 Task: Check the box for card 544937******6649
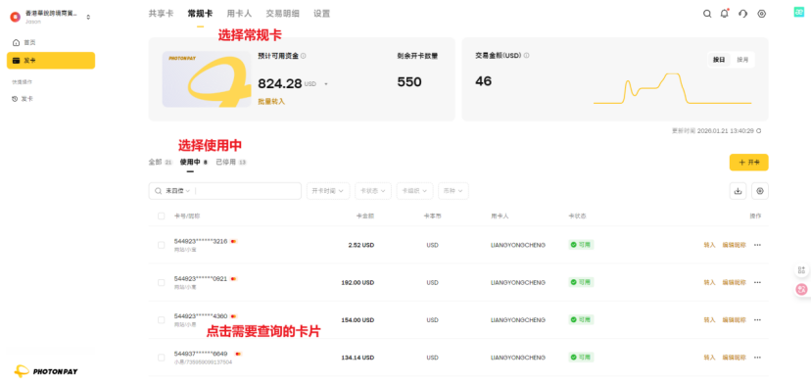coord(162,358)
